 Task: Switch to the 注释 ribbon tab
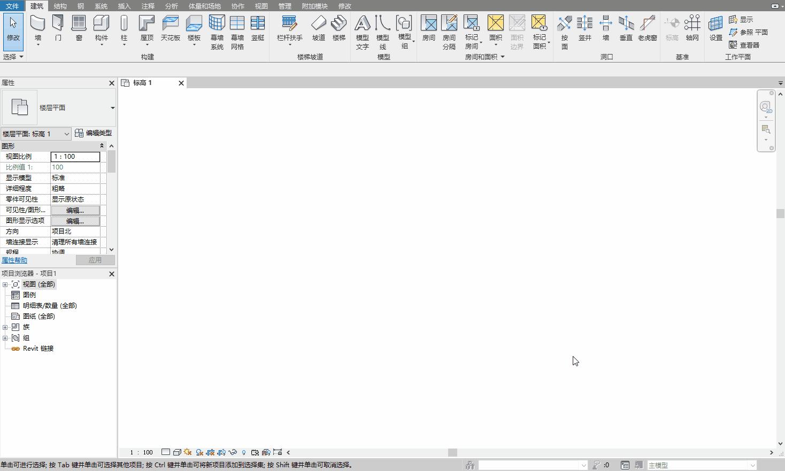coord(148,6)
